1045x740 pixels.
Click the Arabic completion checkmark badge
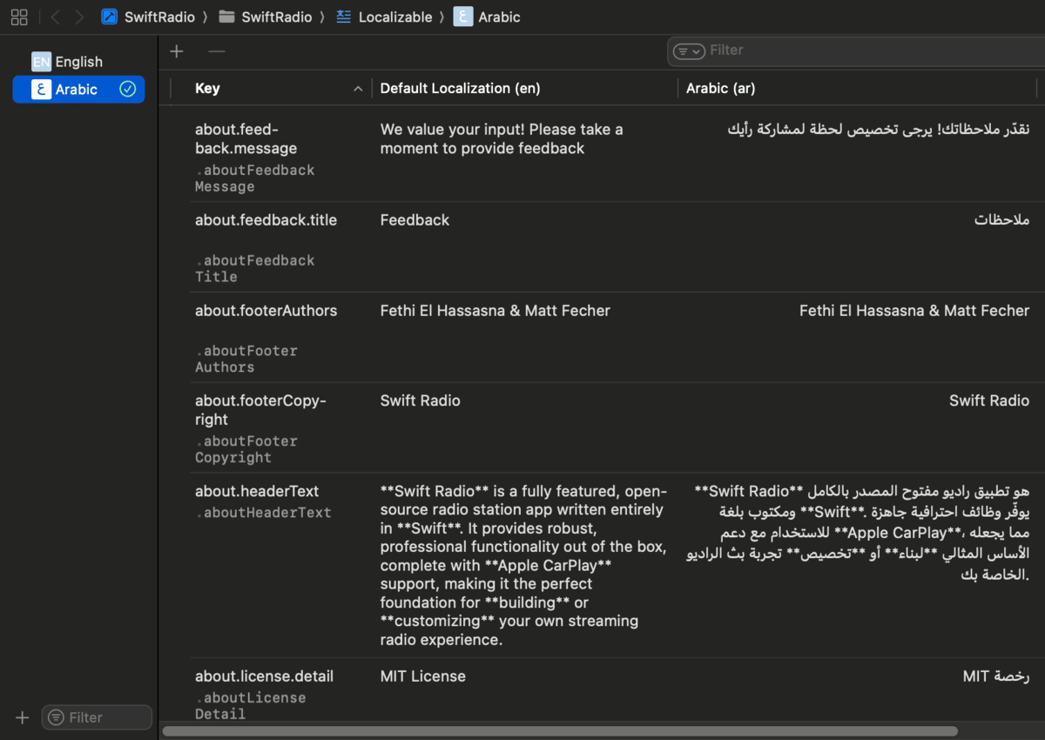click(x=128, y=89)
